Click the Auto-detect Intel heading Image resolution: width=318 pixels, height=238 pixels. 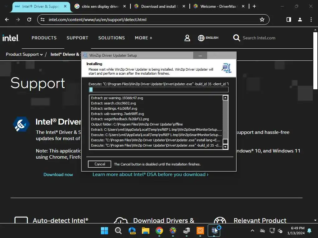pyautogui.click(x=61, y=220)
